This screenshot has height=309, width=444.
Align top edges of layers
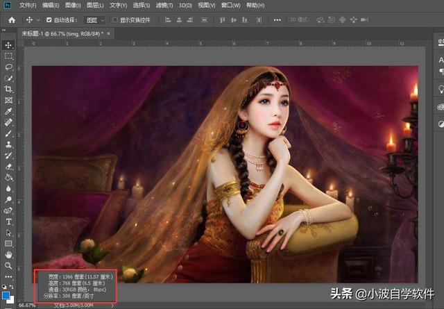pos(223,20)
